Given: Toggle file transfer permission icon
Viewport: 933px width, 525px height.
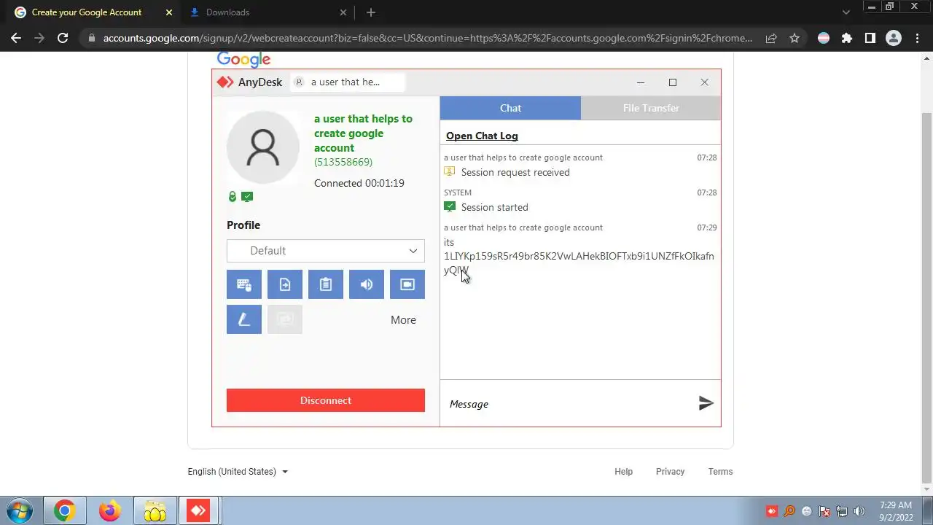Looking at the screenshot, I should (285, 284).
